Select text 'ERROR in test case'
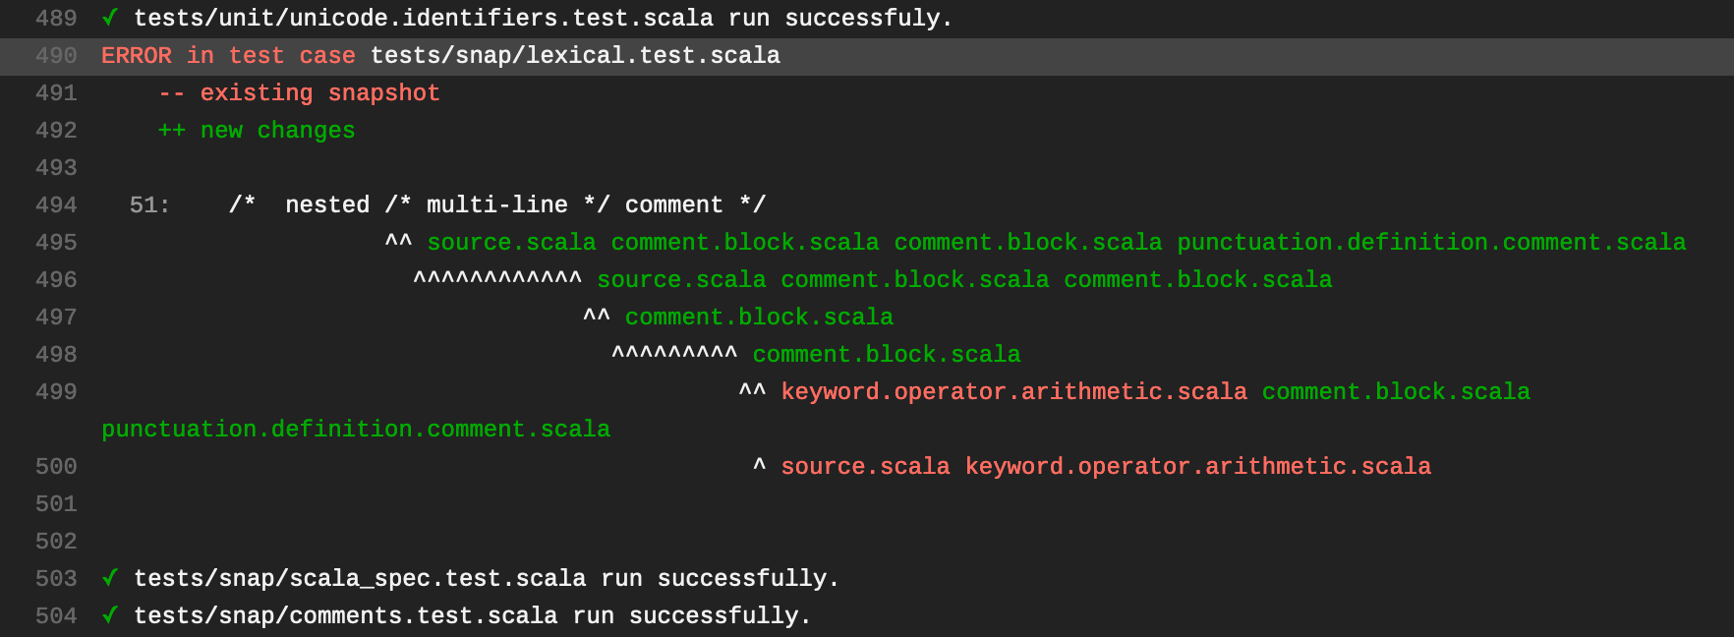The image size is (1734, 637). pos(228,56)
